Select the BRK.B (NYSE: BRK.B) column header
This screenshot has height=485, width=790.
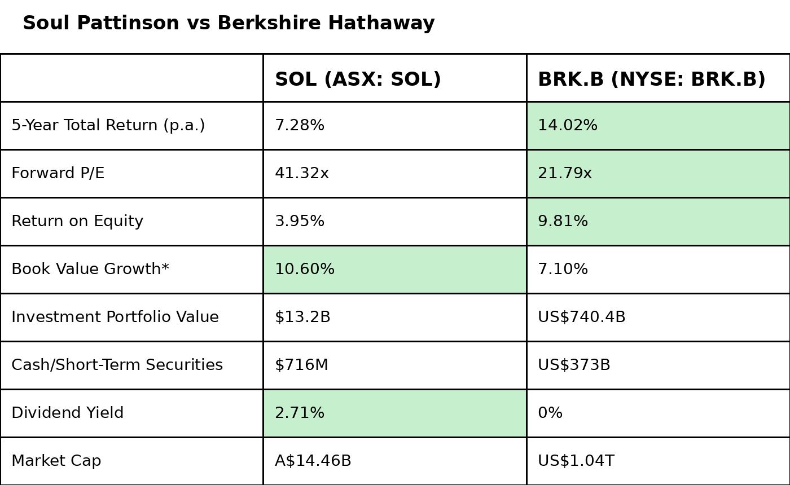651,80
